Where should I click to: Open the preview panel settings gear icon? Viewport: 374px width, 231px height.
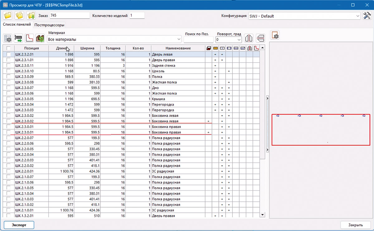[x=275, y=35]
